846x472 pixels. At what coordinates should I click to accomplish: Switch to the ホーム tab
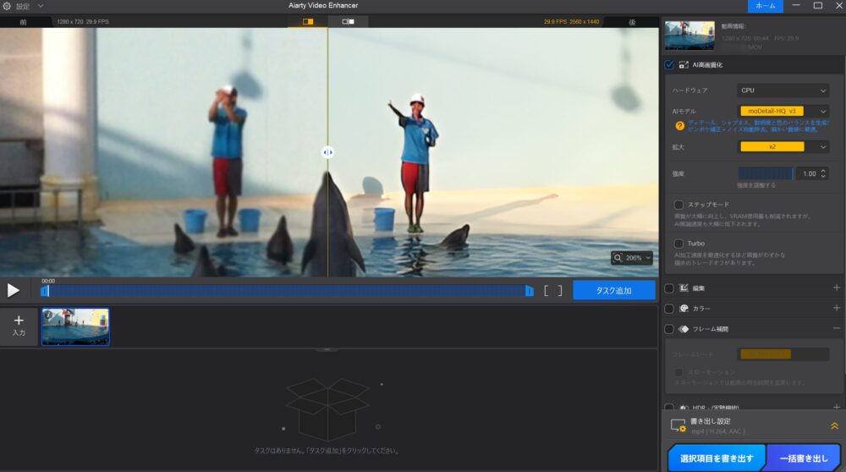pyautogui.click(x=765, y=6)
